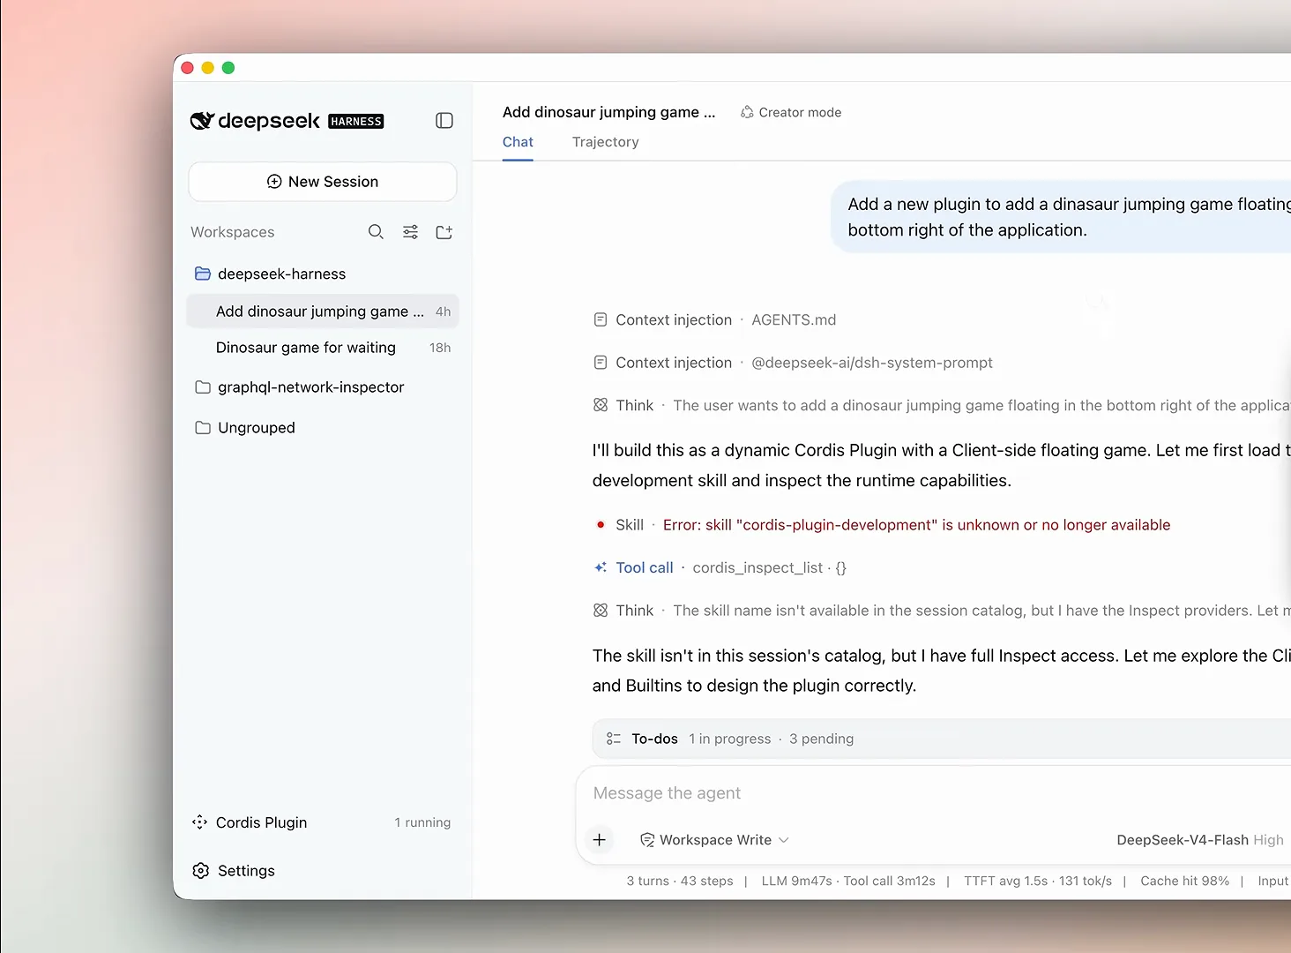Open the 'Dinosaur game for waiting' session
Screen dimensions: 1291x953
pos(323,348)
